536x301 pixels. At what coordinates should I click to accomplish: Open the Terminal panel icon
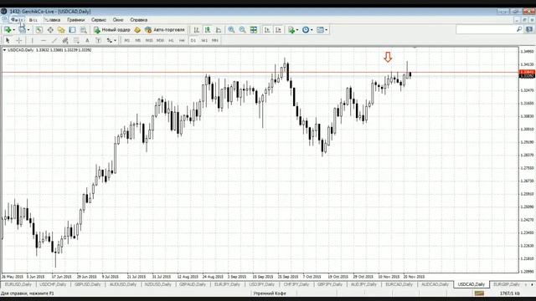(72, 30)
